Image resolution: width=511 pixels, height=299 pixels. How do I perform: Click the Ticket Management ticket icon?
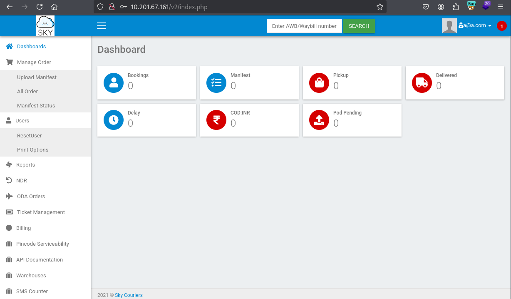click(9, 212)
